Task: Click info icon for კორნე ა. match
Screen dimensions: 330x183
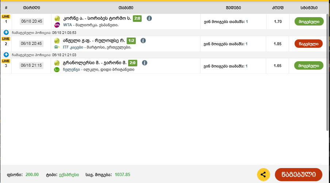Action: click(149, 18)
